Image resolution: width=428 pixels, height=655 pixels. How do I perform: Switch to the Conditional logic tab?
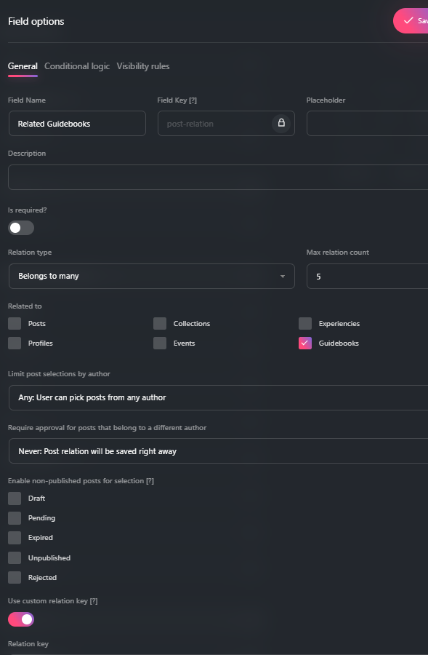click(x=77, y=66)
